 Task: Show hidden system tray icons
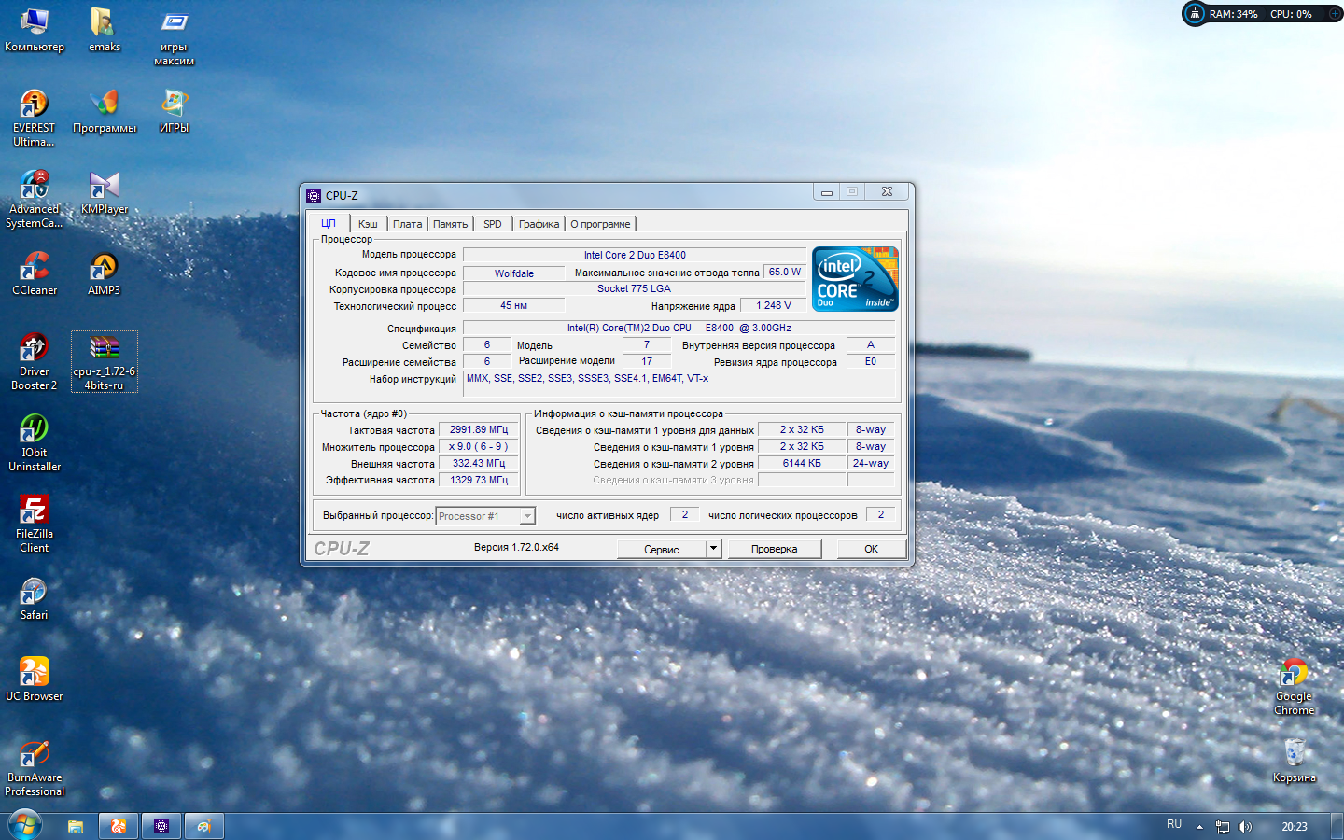(1199, 827)
